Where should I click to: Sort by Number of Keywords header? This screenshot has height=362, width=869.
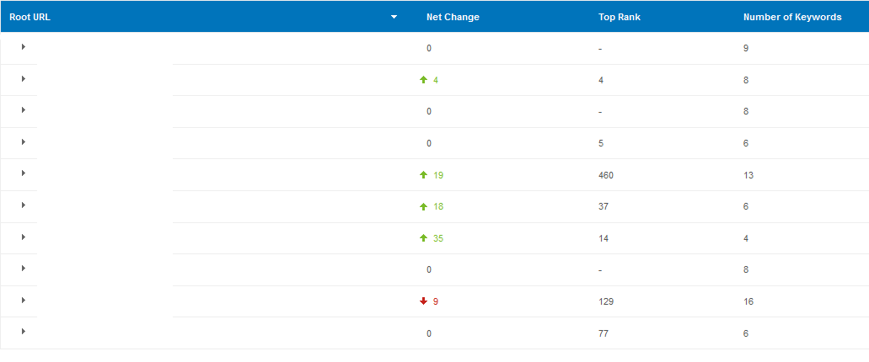(x=792, y=17)
